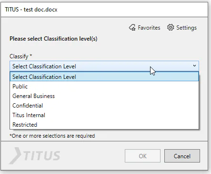The height and width of the screenshot is (174, 211).
Task: Click the Favorites star tag icon
Action: pos(132,28)
